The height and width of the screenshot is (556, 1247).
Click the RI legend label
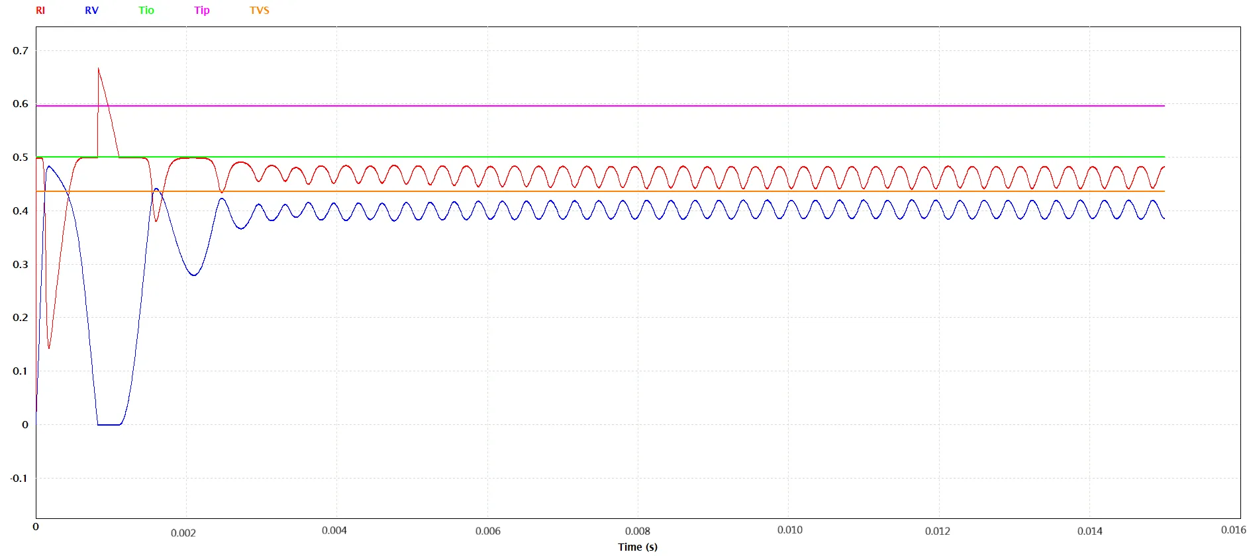40,11
